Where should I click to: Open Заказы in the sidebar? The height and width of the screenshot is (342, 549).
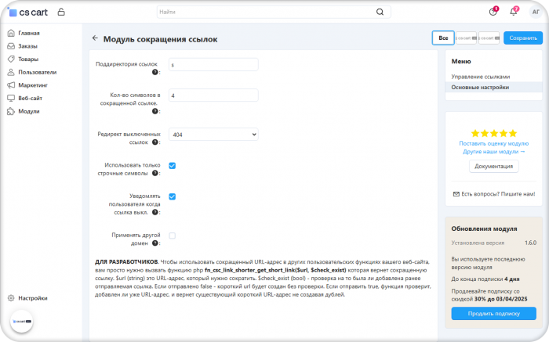tap(27, 46)
